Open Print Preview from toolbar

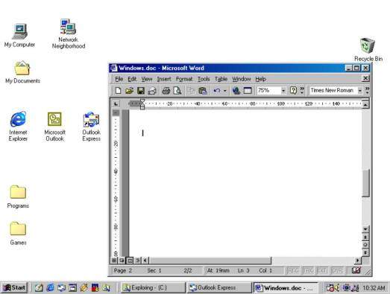pyautogui.click(x=177, y=91)
